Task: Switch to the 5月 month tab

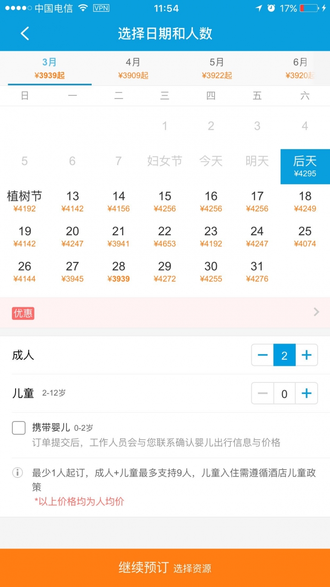Action: [x=217, y=68]
